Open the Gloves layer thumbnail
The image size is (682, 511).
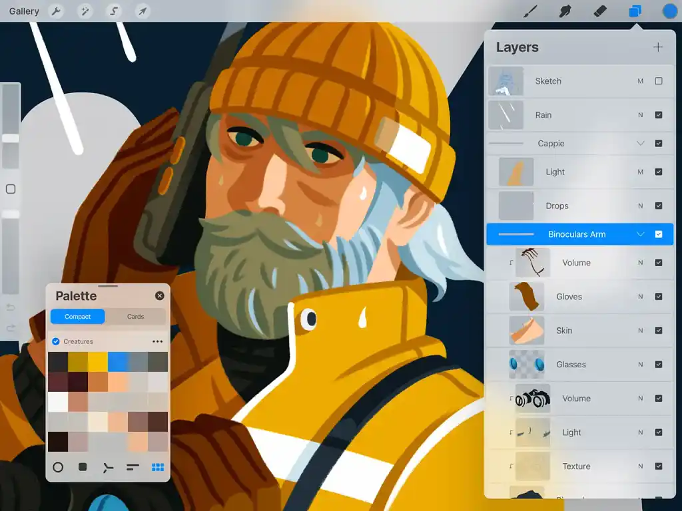coord(525,297)
